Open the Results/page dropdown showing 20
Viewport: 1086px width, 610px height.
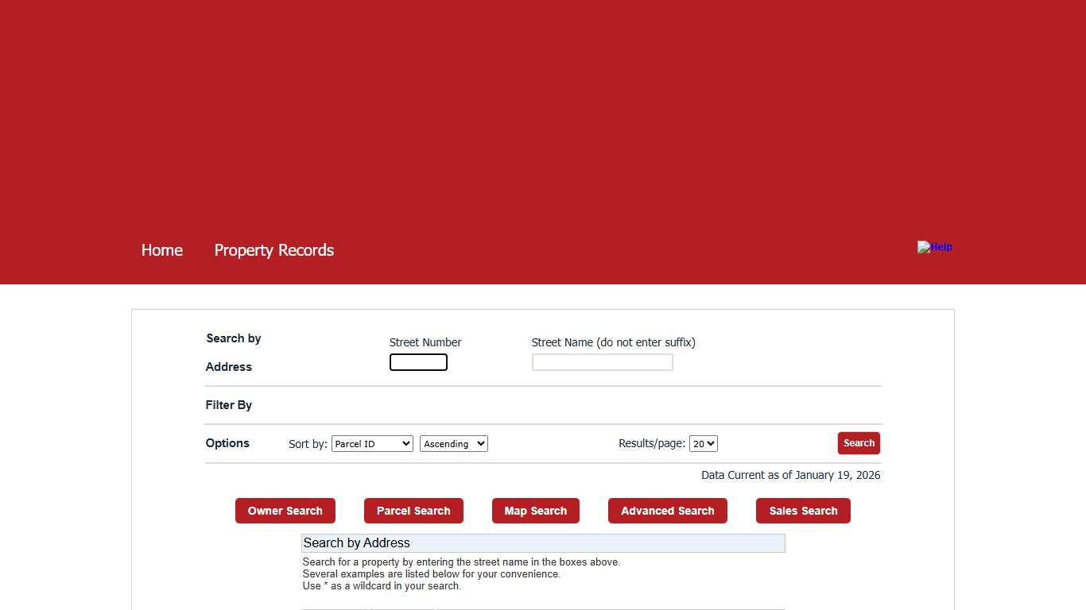702,443
